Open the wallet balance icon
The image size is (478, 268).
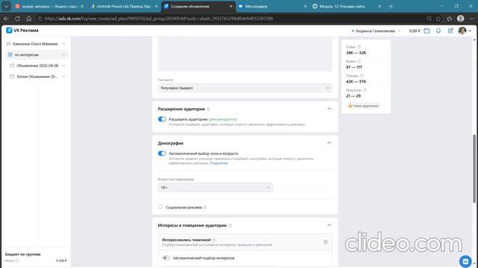[427, 31]
